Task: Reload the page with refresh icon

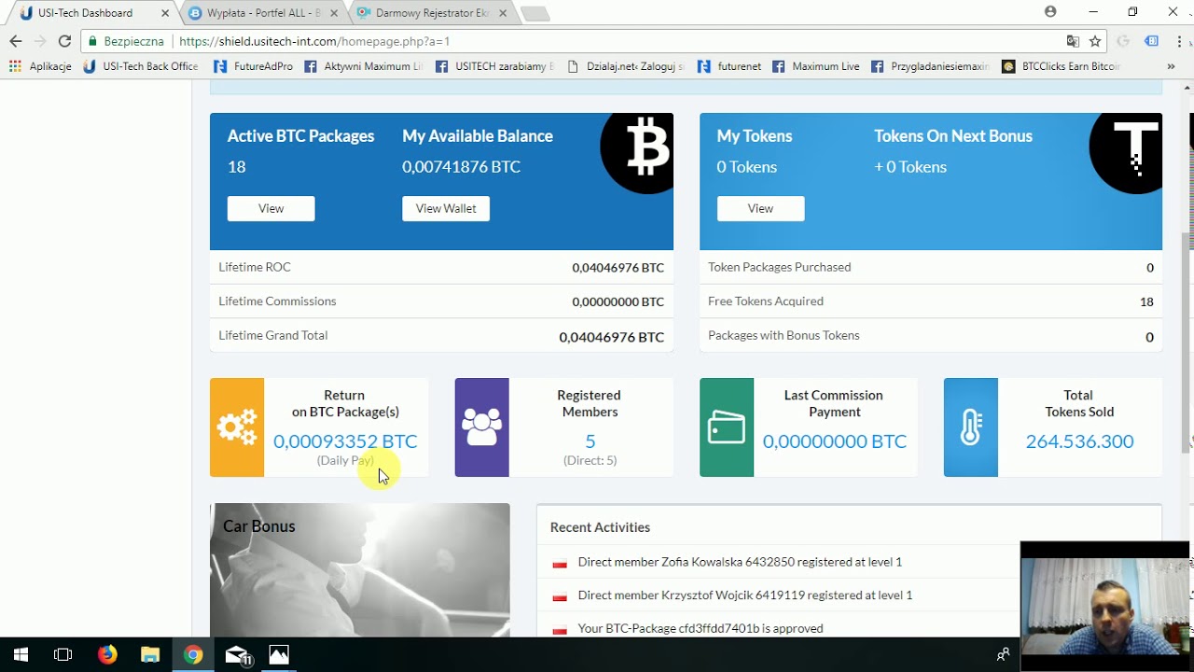Action: [64, 41]
